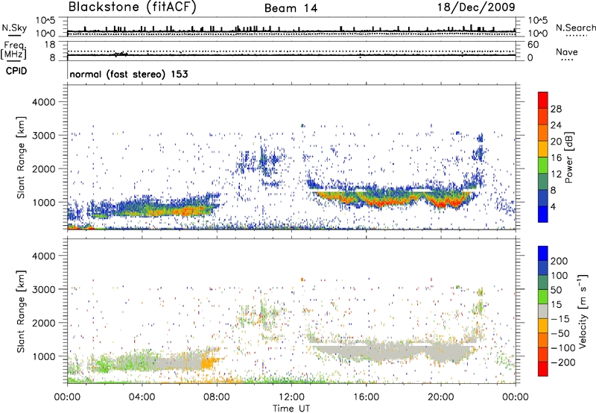
Task: Click the "12" label on the power colorbar
Action: click(x=556, y=174)
